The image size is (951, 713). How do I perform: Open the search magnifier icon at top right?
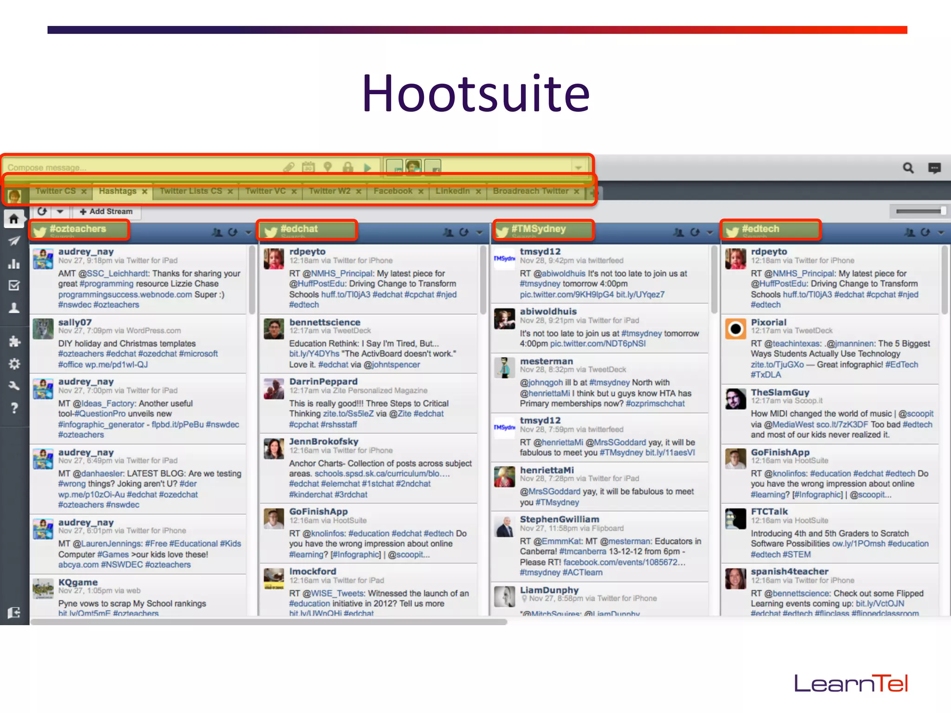pos(908,168)
